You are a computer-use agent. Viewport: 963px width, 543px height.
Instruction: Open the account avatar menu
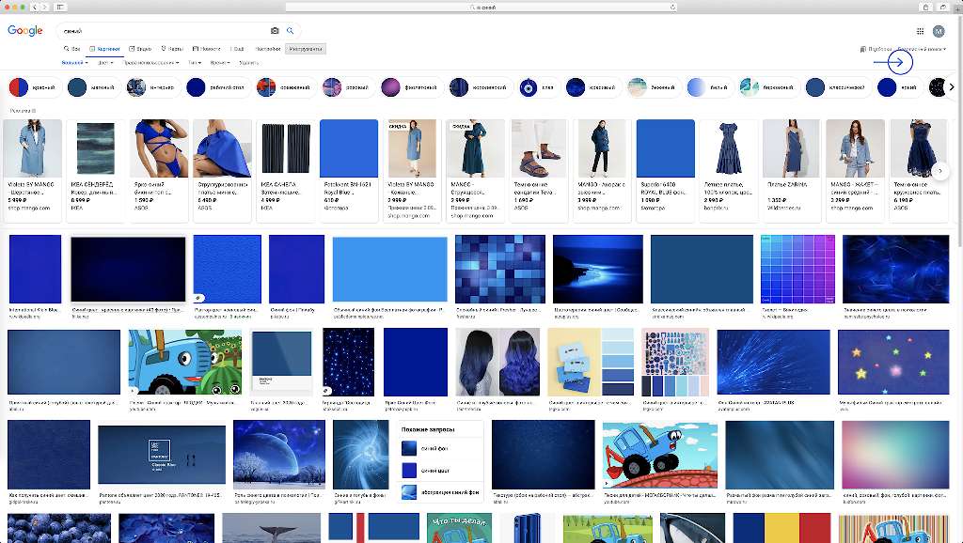(938, 31)
